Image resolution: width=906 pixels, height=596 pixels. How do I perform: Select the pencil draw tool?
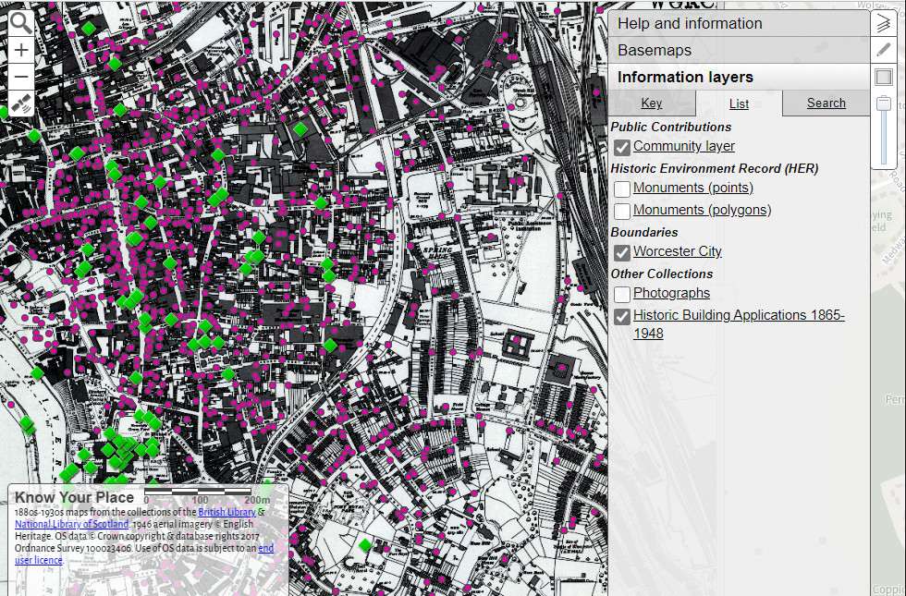pos(884,51)
